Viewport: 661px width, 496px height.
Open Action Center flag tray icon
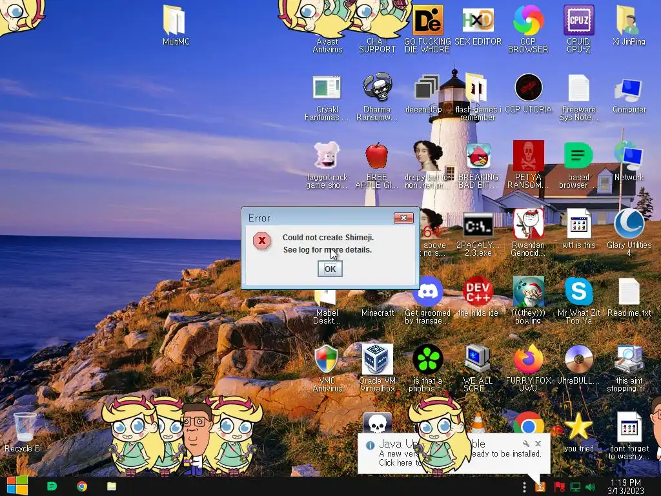coord(560,487)
